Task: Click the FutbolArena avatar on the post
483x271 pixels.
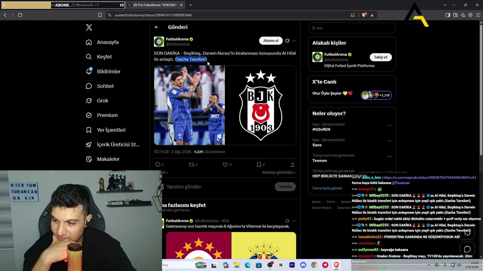Action: click(x=159, y=41)
